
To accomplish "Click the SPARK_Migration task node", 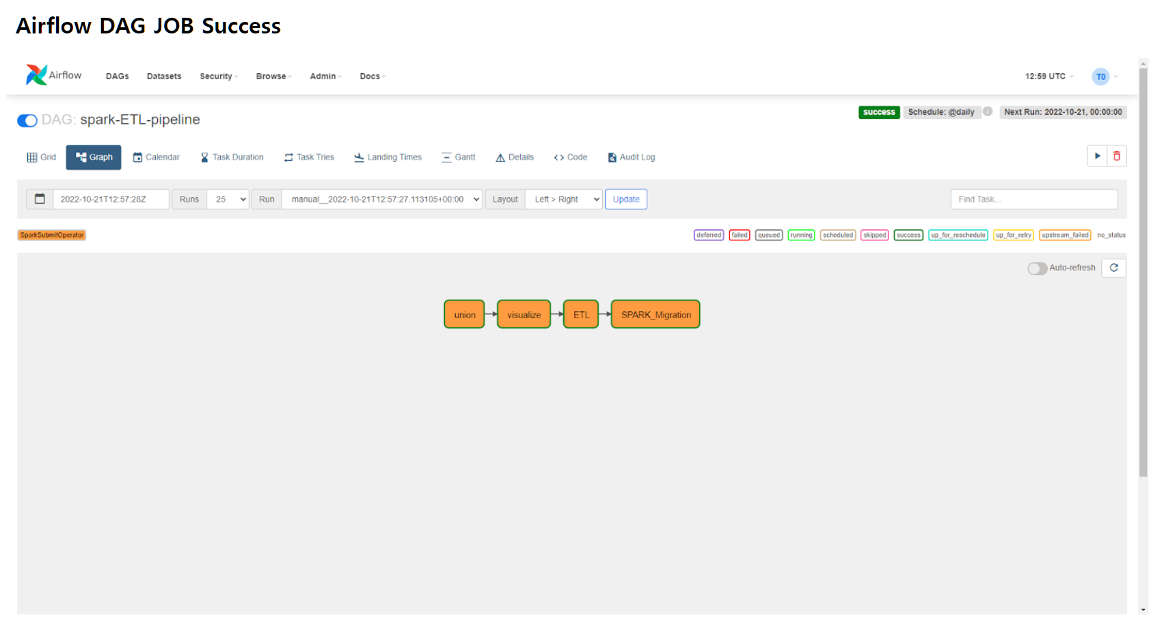I will [655, 314].
